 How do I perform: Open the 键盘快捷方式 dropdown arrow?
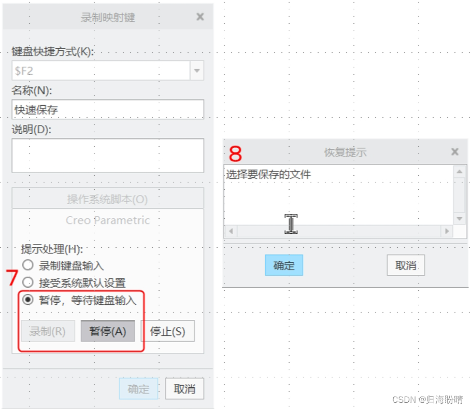197,70
